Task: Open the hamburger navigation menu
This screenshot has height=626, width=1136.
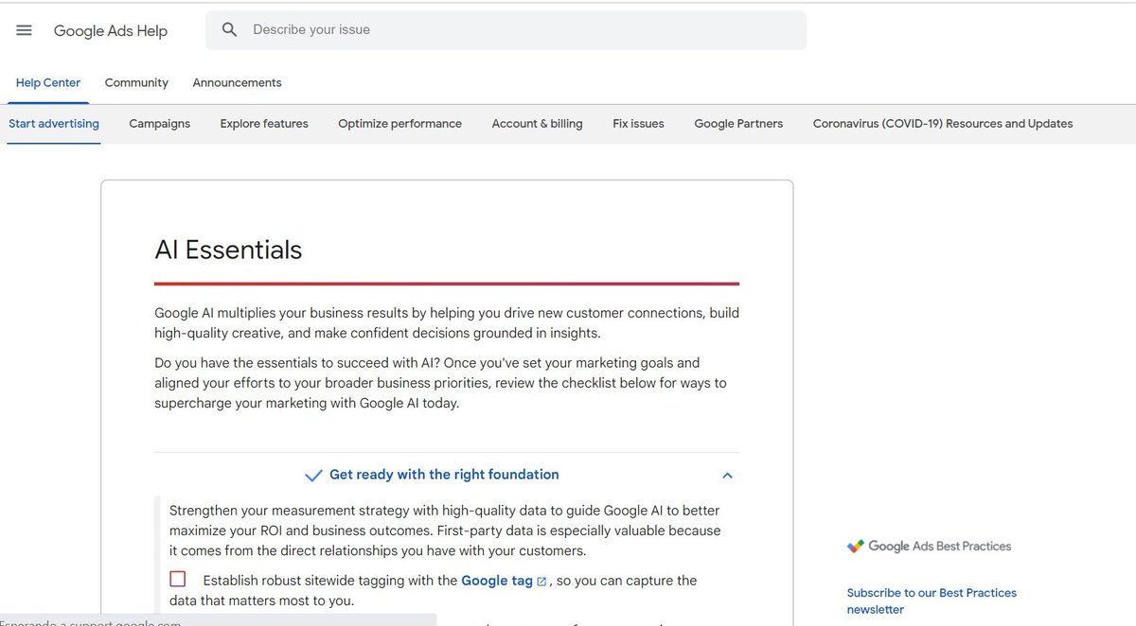Action: click(24, 29)
